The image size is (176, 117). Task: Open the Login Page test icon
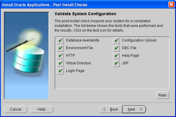[x=60, y=71]
